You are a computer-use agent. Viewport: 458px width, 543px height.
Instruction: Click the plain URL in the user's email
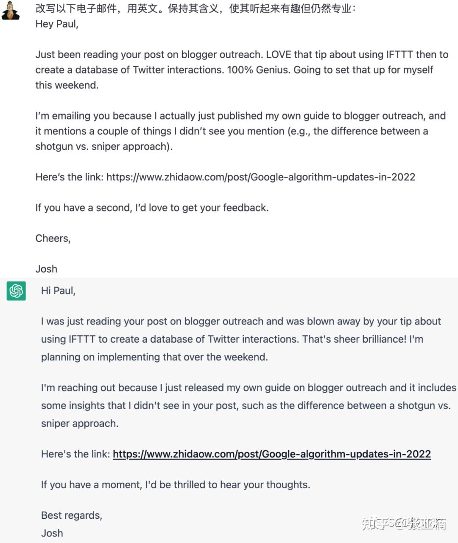tap(260, 177)
